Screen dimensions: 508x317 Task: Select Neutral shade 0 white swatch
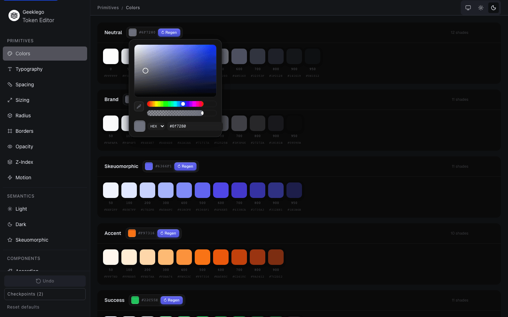click(111, 56)
